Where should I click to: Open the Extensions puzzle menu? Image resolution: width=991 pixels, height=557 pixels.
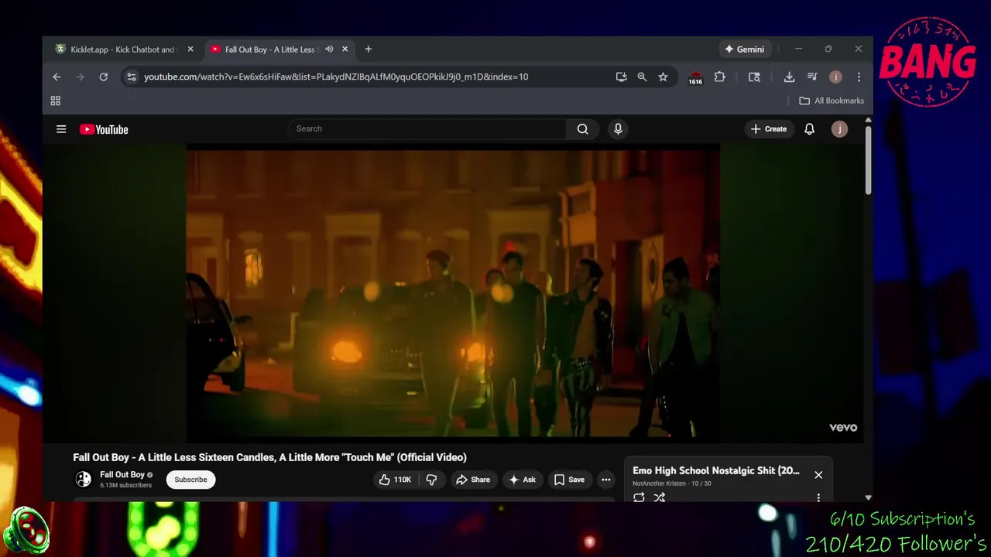719,77
